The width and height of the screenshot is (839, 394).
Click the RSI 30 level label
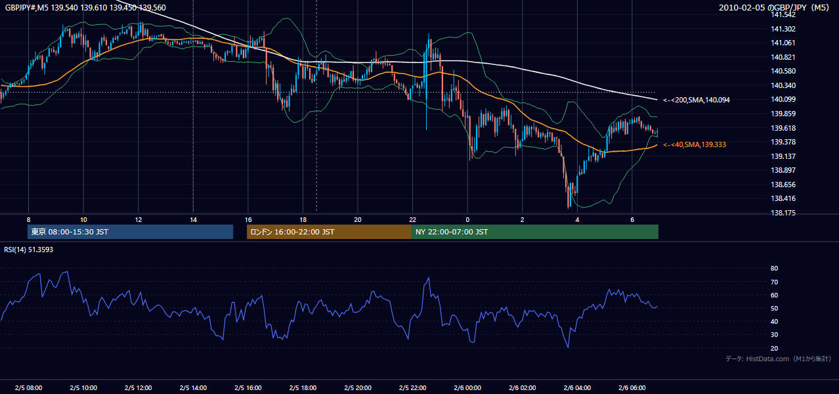point(774,335)
